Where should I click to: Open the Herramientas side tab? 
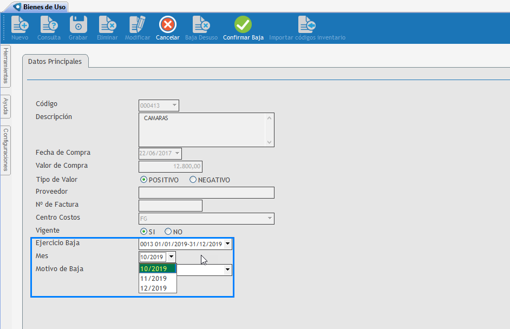click(5, 65)
